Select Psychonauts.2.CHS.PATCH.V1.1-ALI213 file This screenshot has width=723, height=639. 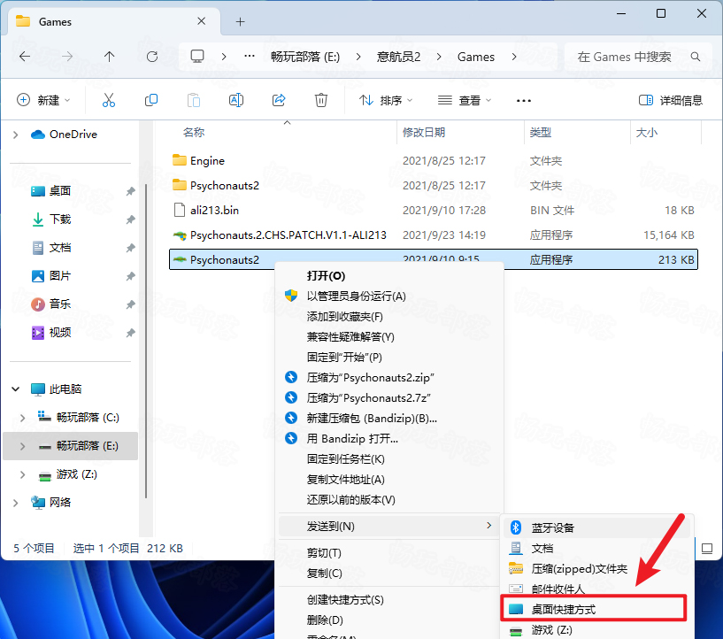pos(434,235)
